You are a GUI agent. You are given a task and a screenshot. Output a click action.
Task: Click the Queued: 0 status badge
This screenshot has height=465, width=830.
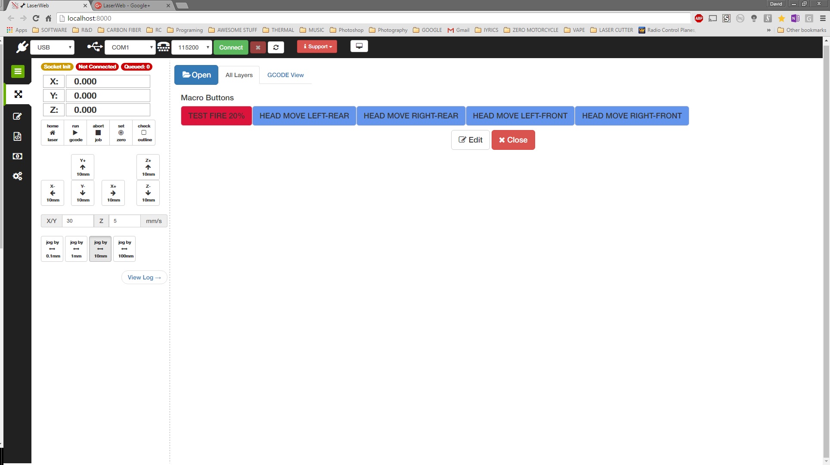137,67
